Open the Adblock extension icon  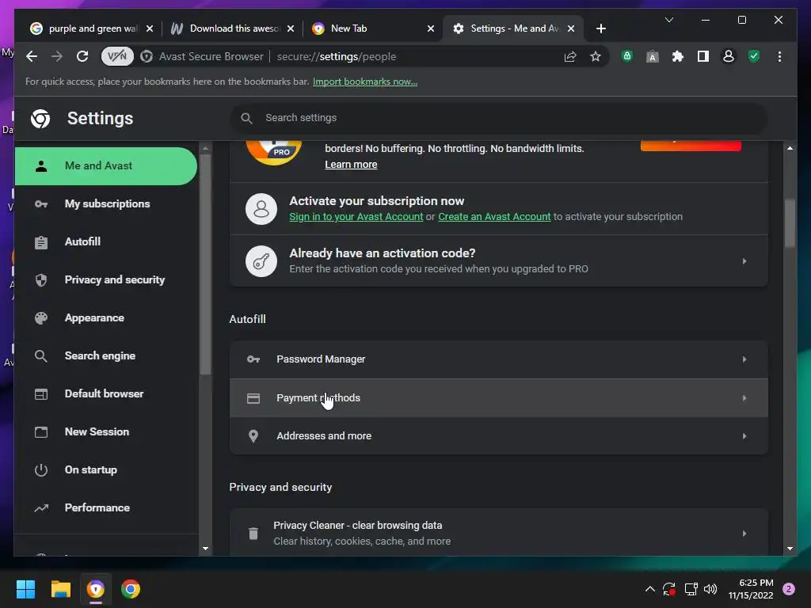point(653,56)
